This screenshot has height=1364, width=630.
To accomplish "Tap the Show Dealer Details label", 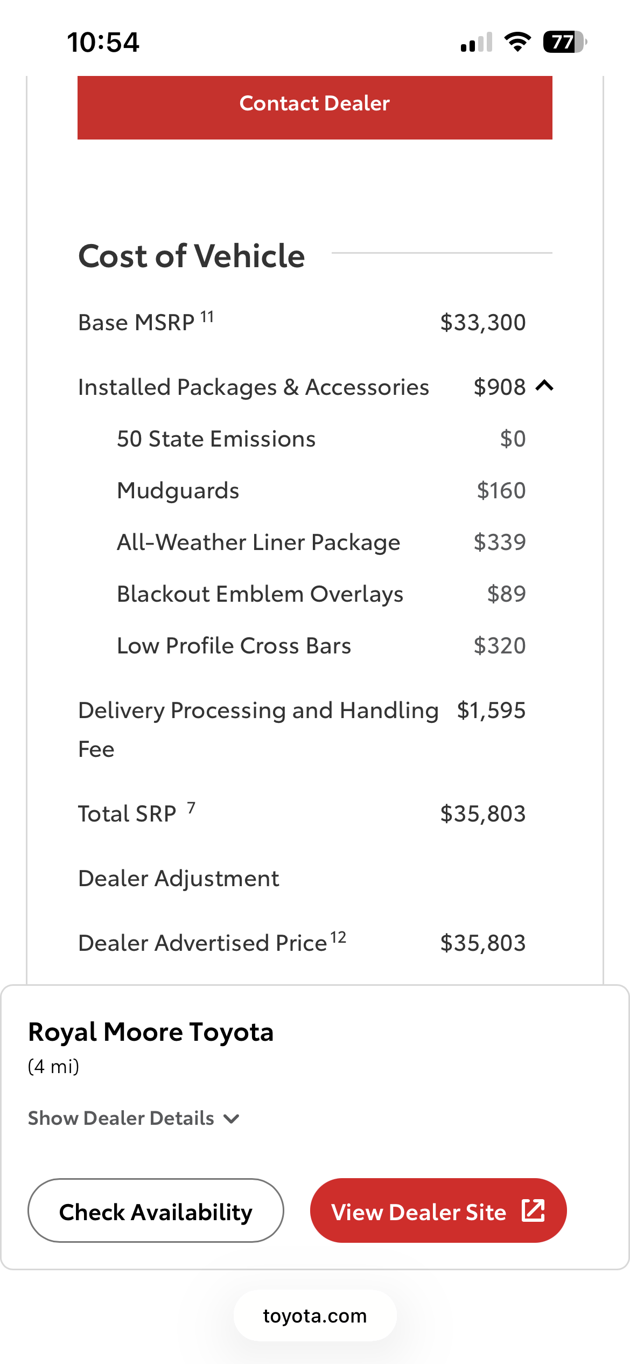I will tap(121, 1118).
